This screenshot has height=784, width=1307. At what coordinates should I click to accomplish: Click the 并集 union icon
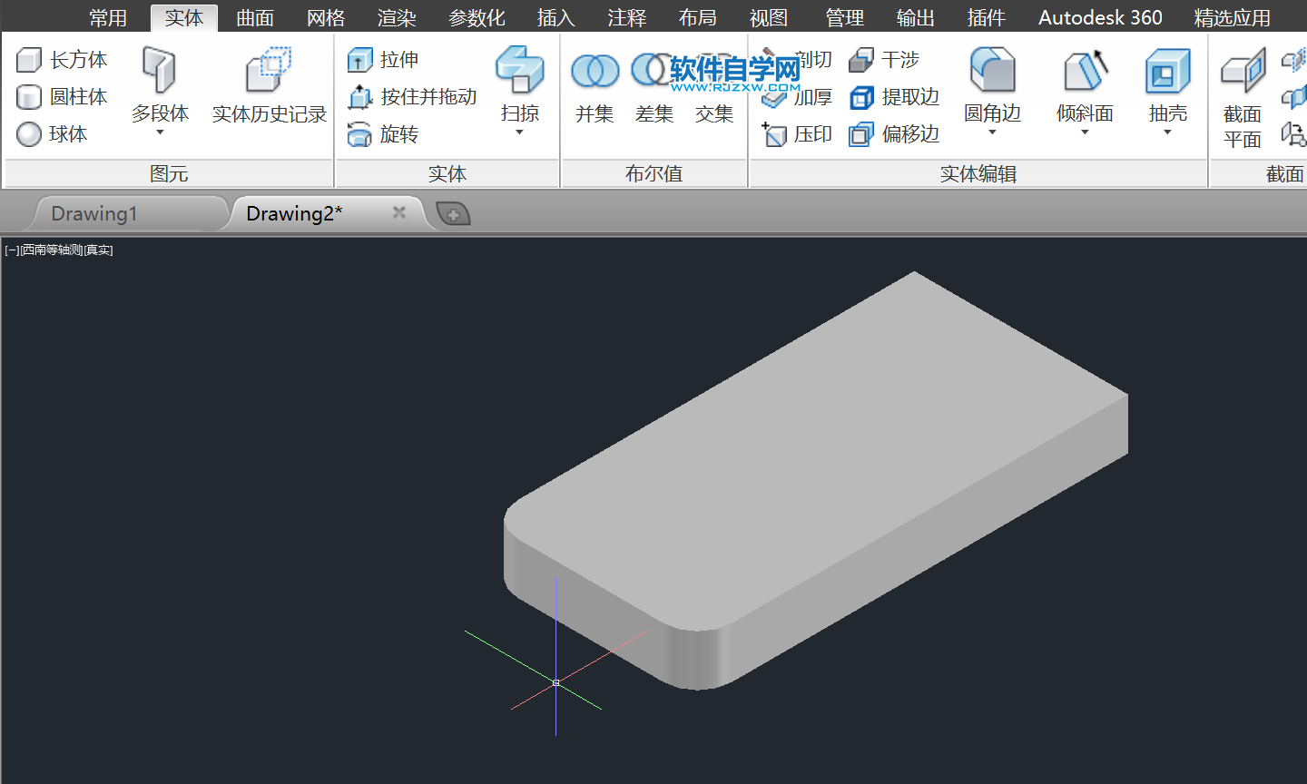[x=595, y=71]
